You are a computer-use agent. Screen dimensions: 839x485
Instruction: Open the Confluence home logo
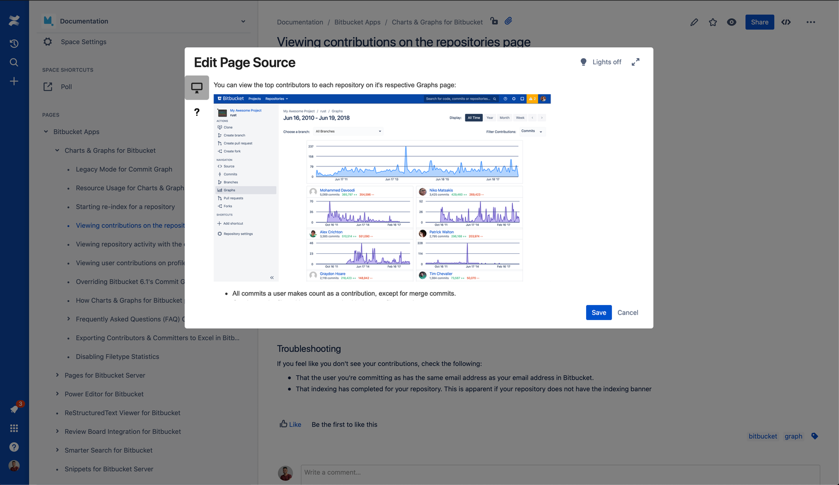point(14,20)
